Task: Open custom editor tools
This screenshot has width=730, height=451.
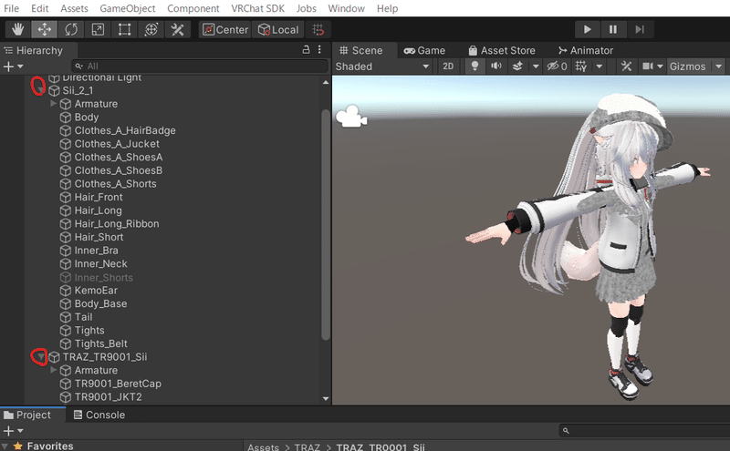Action: [177, 30]
